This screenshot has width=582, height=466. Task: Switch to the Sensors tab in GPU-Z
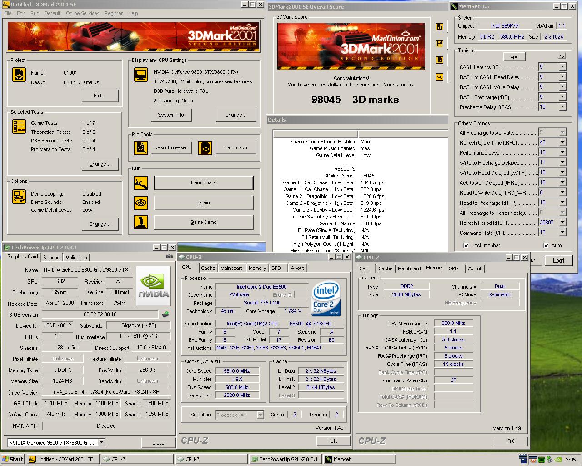pos(52,258)
